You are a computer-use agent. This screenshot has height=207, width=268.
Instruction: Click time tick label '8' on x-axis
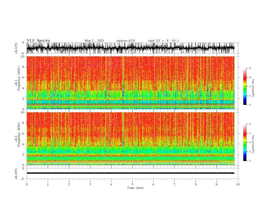(x=196, y=184)
